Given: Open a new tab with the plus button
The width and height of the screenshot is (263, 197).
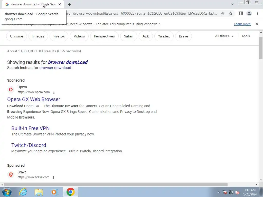Looking at the screenshot, I should coord(69,4).
